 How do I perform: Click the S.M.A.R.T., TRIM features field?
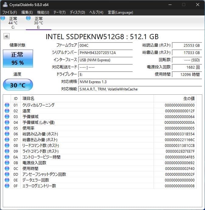tap(140, 89)
